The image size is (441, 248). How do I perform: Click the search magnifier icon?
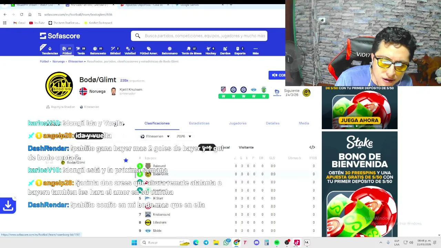click(137, 36)
